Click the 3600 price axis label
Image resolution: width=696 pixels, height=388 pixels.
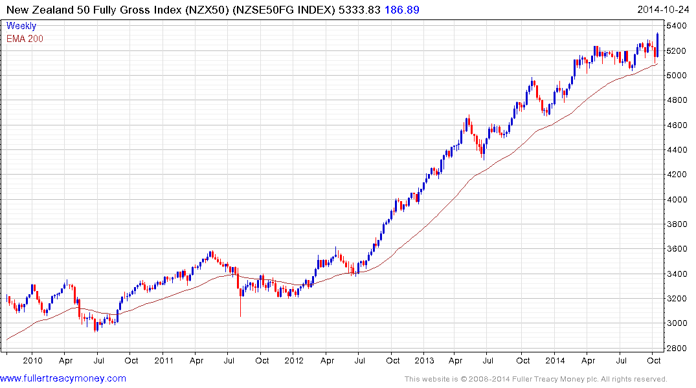click(x=677, y=249)
